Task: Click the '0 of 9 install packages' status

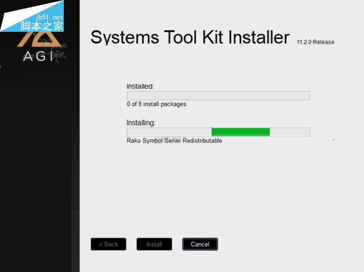Action: (156, 104)
